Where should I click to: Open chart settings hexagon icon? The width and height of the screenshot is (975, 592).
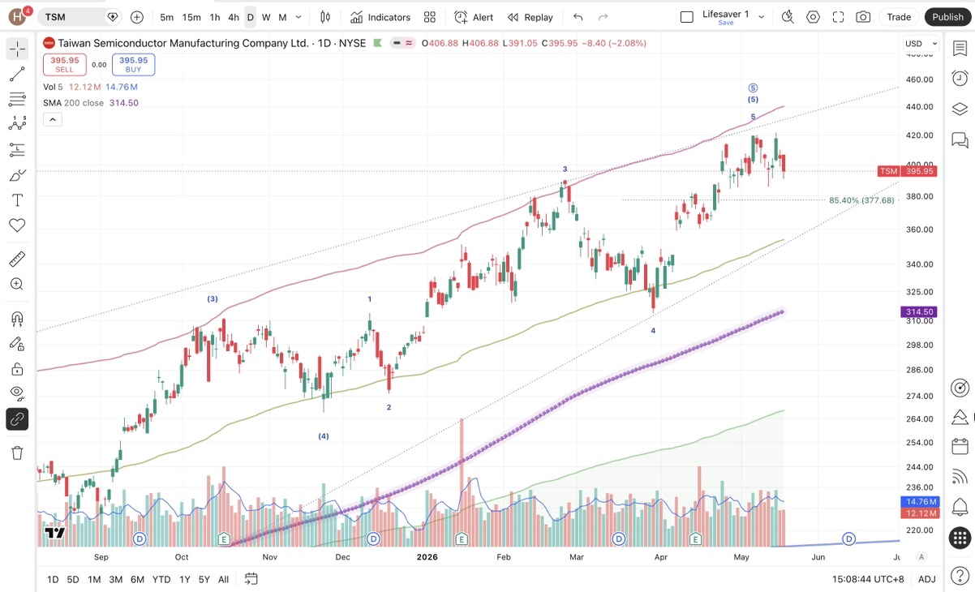(x=813, y=17)
